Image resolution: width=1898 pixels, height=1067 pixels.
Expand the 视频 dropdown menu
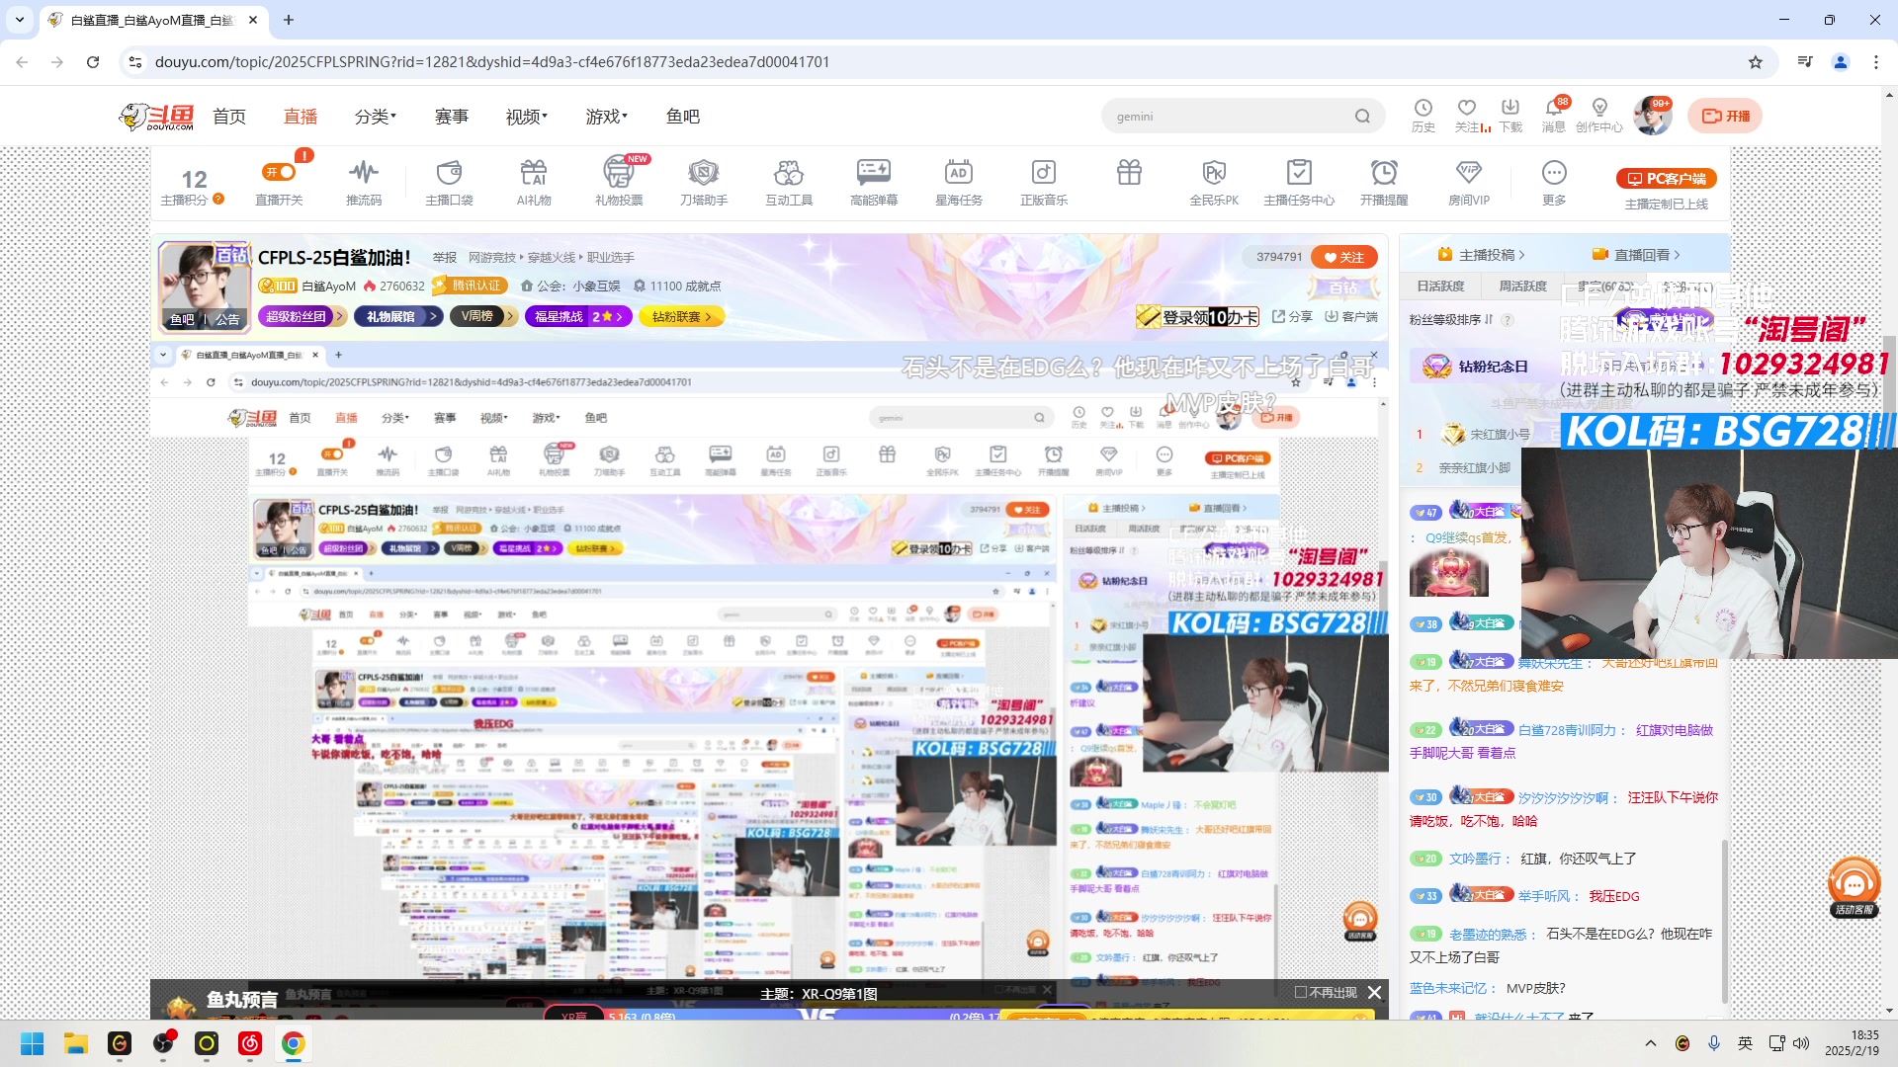(527, 117)
